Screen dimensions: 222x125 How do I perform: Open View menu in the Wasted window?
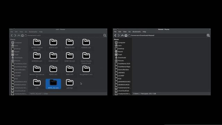125,32
